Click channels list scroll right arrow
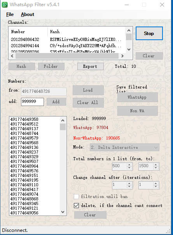Viewport: 173px width, 235px height. (122, 56)
